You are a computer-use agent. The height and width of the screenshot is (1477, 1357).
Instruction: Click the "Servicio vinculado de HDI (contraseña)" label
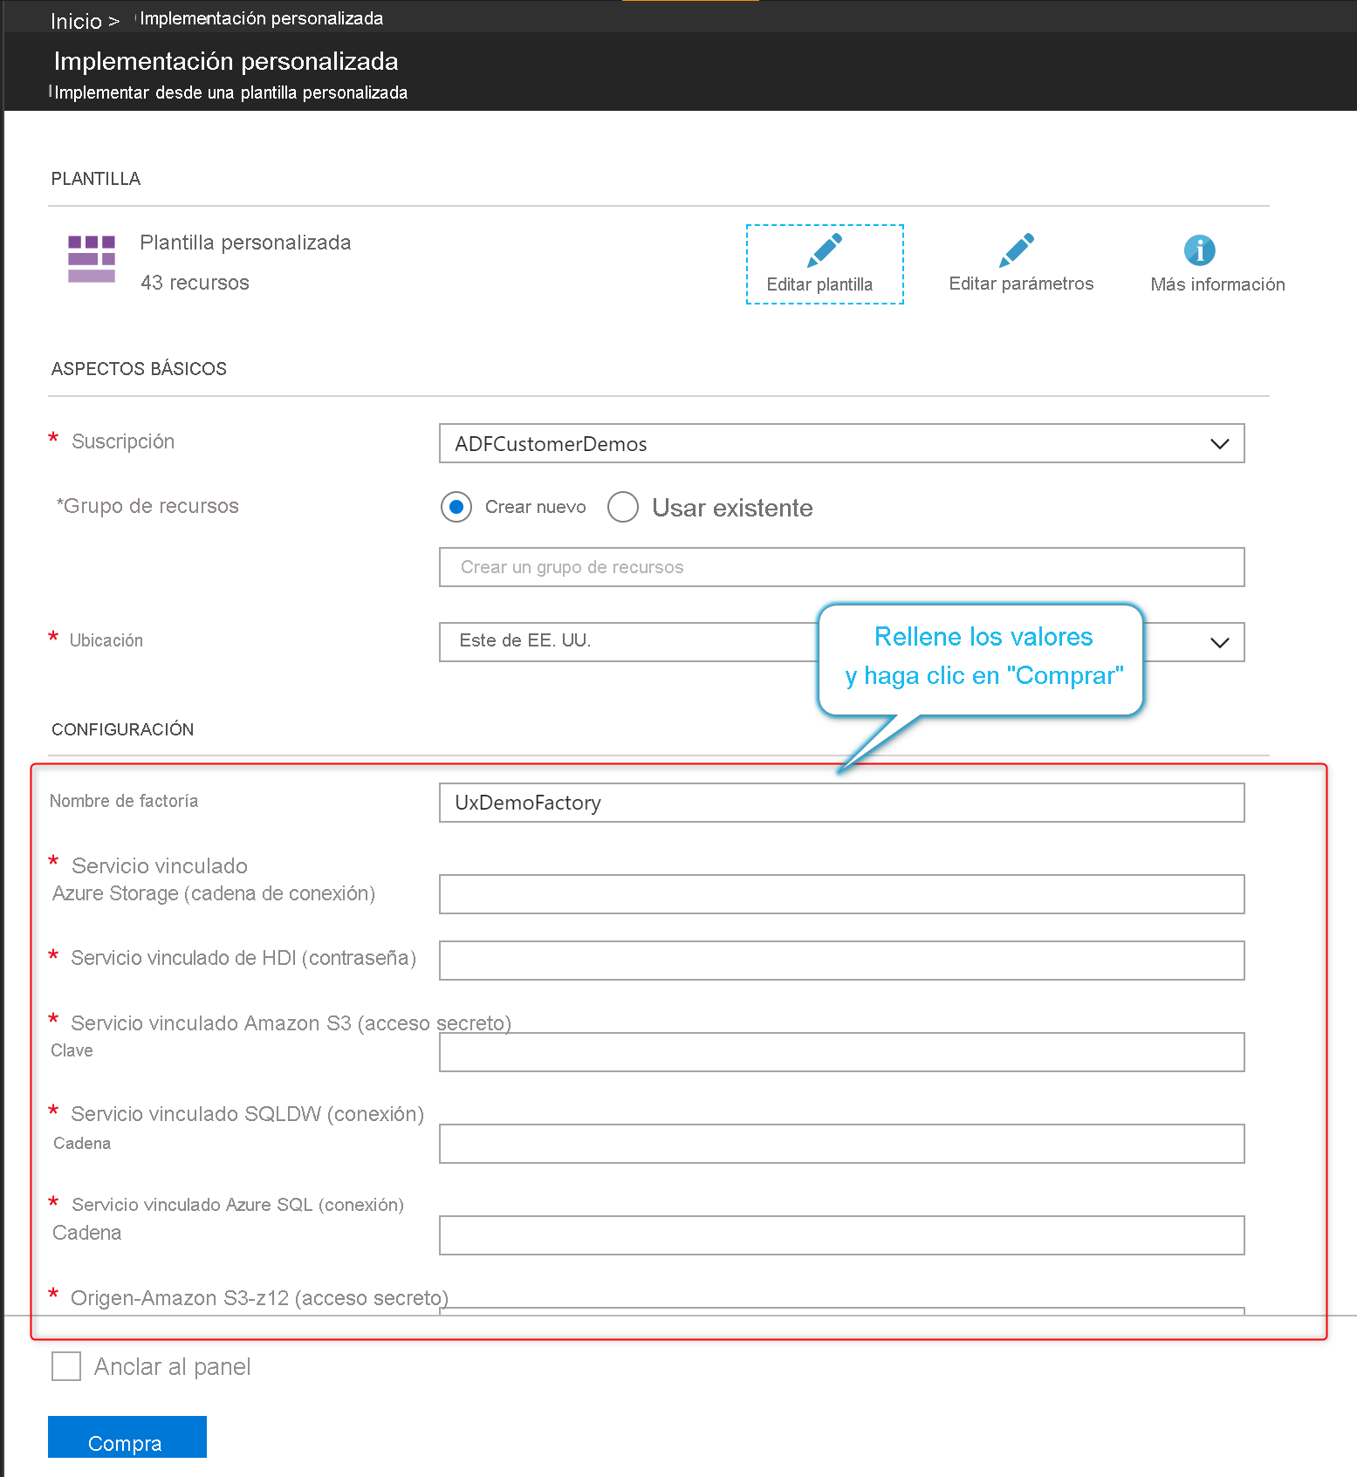pos(243,958)
